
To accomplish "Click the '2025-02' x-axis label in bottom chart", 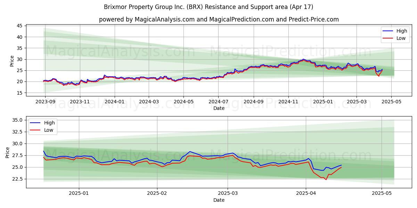I will (157, 194).
